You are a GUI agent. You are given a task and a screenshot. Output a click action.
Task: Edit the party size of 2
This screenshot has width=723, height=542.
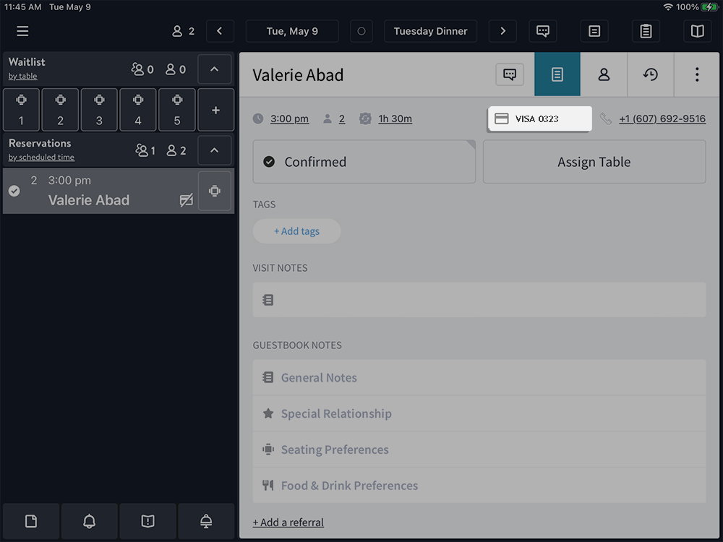(x=342, y=119)
